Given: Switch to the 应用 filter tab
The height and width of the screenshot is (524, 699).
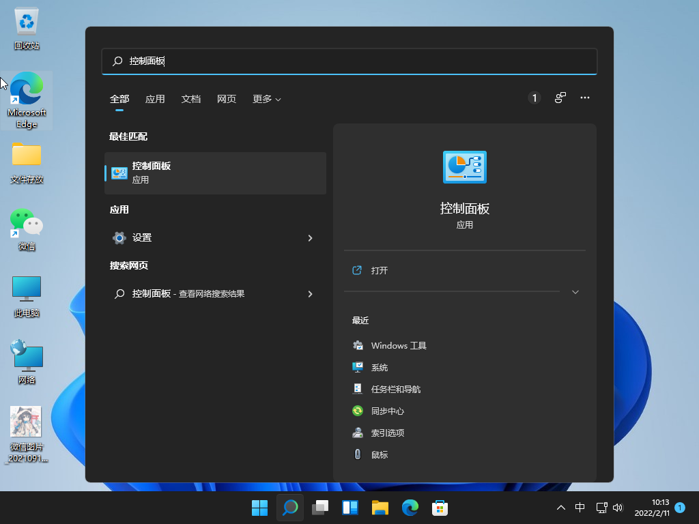Looking at the screenshot, I should (x=155, y=99).
